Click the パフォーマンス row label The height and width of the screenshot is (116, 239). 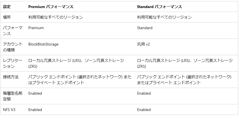click(x=13, y=31)
